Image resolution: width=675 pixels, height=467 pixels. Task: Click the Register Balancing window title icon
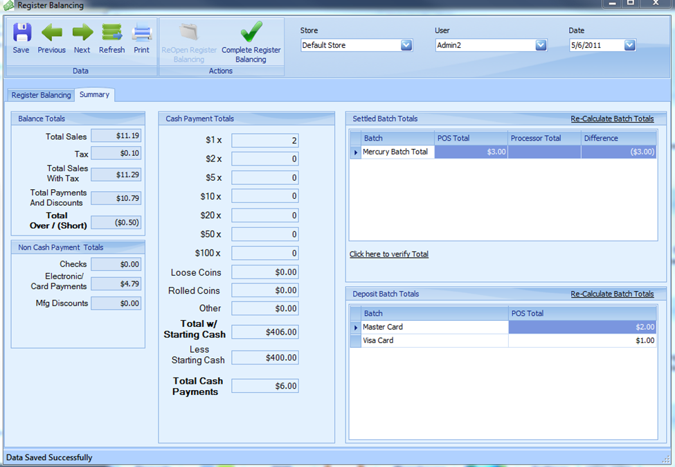point(8,6)
